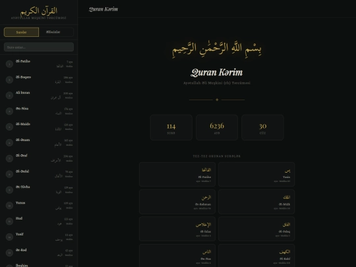The width and height of the screenshot is (356, 267).
Task: Open the Yasin surah card
Action: pos(256,174)
